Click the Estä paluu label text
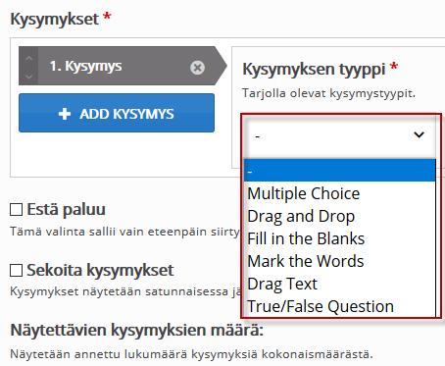Screen dimensions: 445x366 66,209
